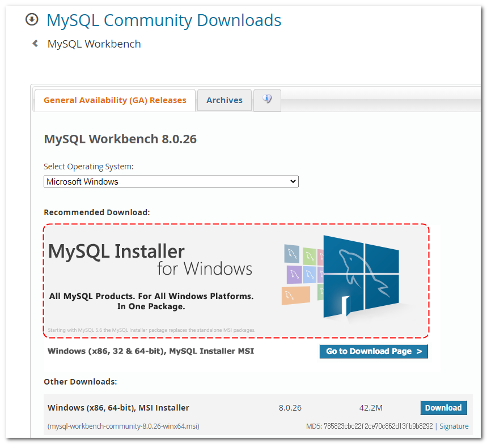
Task: Click the 'Starting with MySQL 5.6' note
Action: (x=151, y=330)
